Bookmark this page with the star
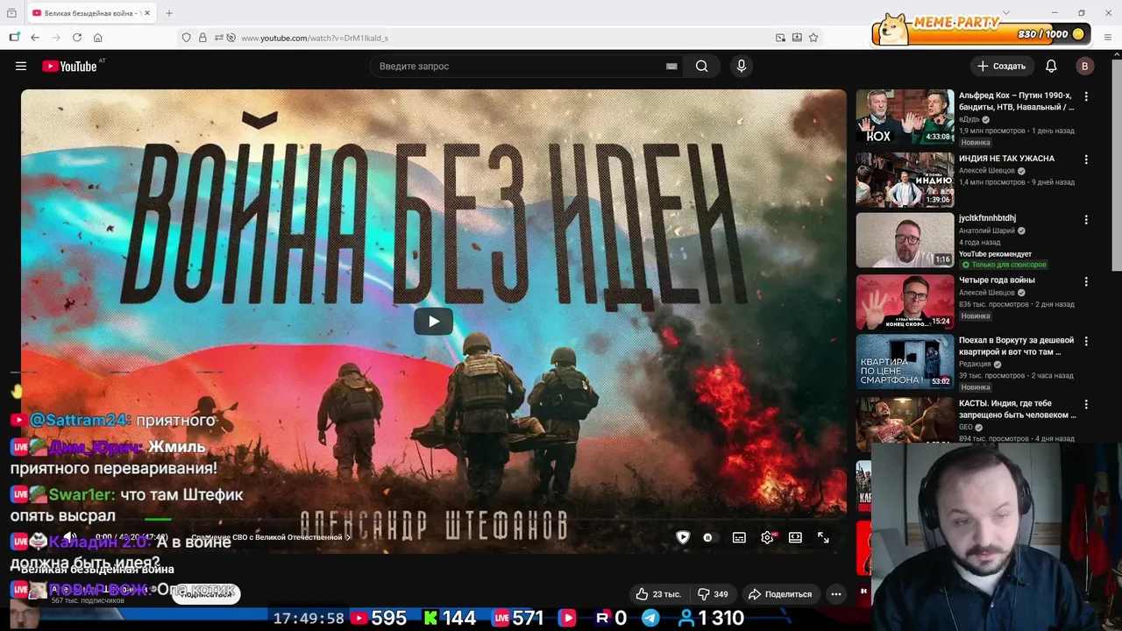 point(813,38)
